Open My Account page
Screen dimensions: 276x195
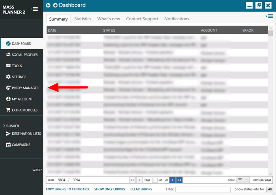click(22, 99)
